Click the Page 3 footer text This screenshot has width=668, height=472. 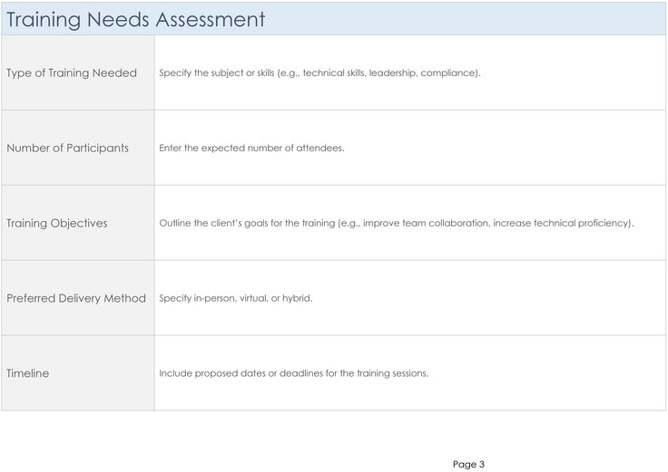point(468,465)
